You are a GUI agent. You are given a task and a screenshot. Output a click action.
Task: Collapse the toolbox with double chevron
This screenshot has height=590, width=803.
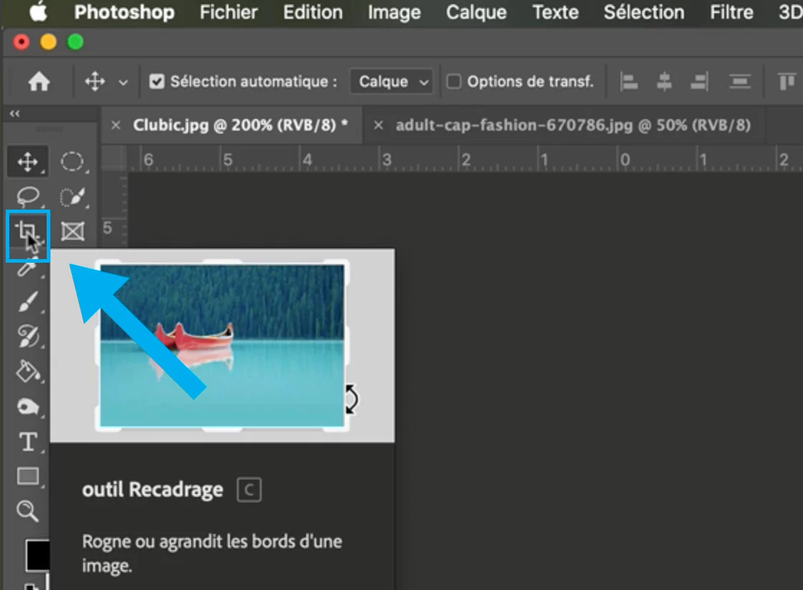coord(15,113)
